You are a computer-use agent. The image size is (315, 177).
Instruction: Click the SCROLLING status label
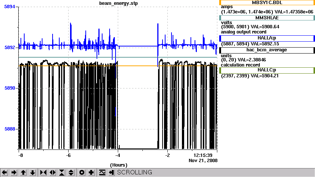pos(135,173)
